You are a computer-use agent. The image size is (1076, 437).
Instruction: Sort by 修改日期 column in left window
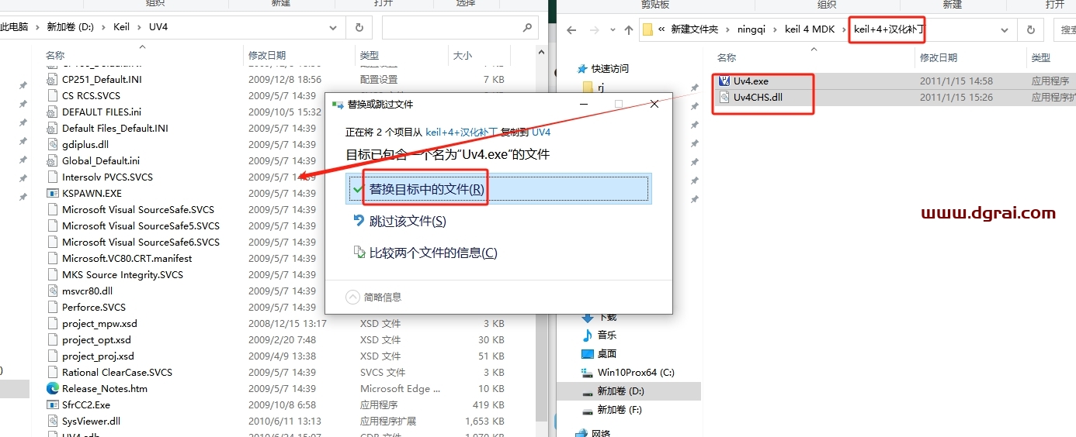267,56
